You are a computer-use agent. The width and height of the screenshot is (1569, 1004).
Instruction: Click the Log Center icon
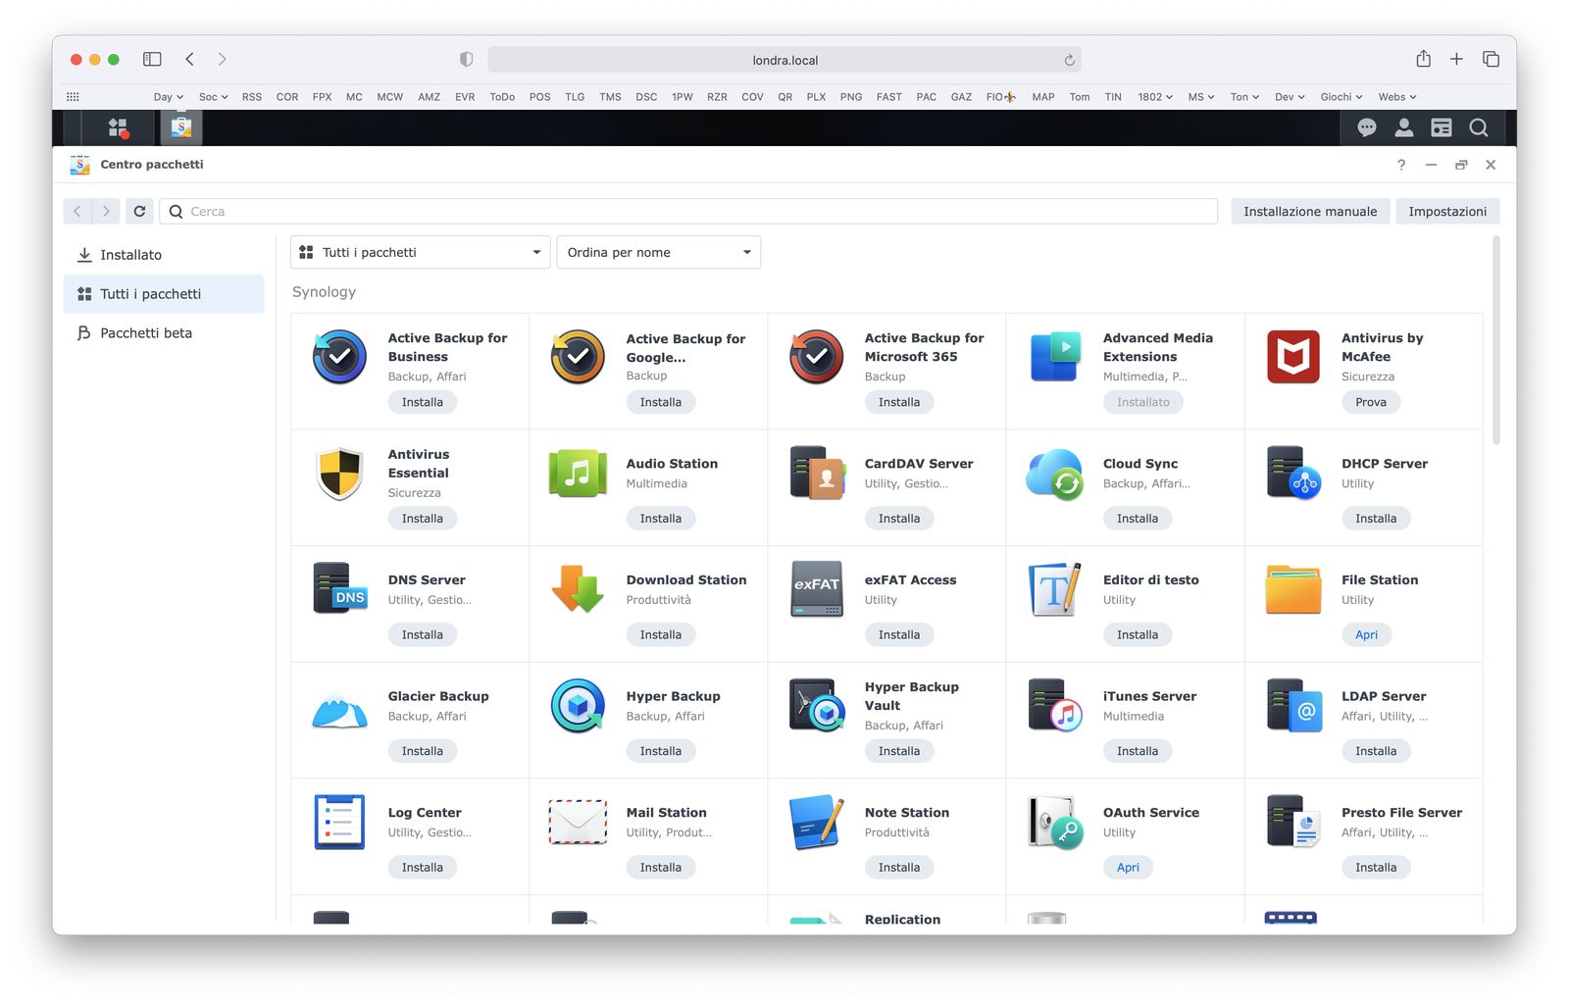[339, 822]
